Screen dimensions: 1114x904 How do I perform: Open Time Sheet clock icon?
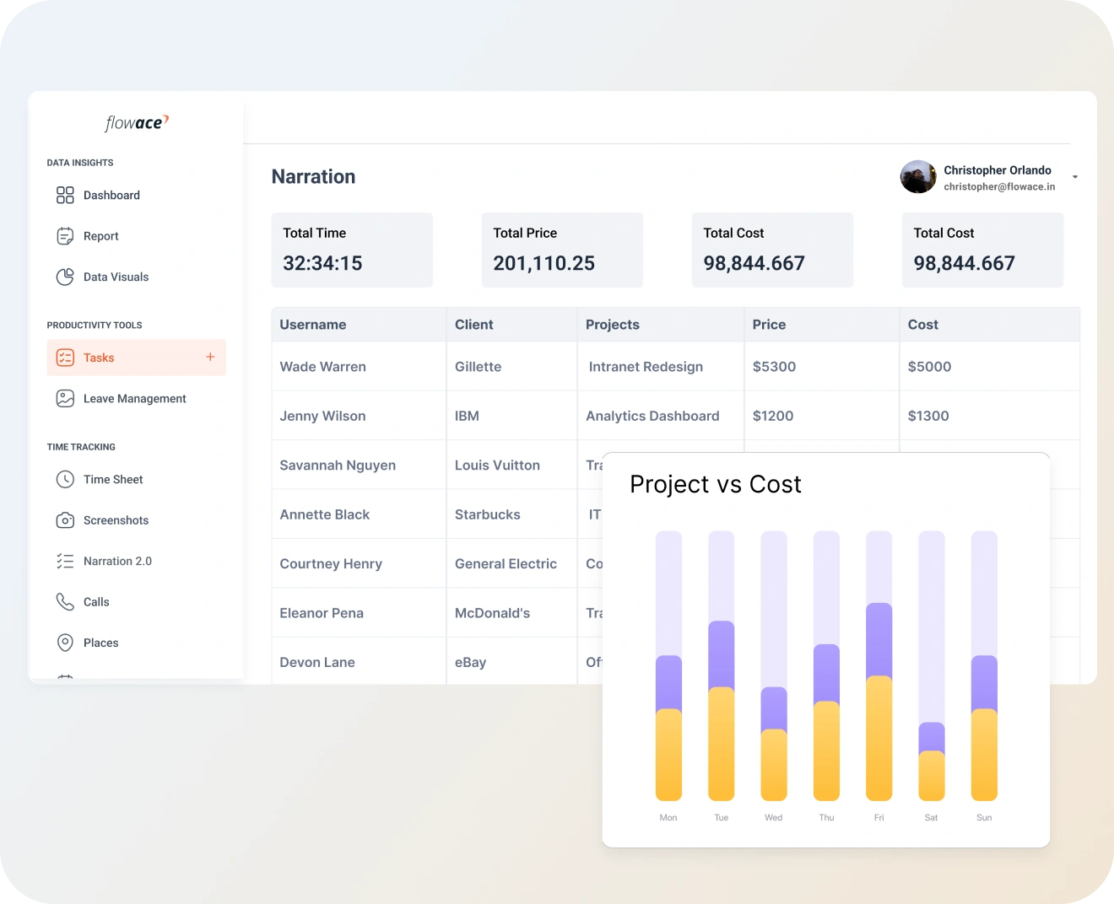tap(65, 480)
